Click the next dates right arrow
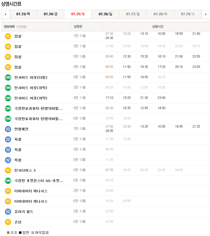Screen dimensions: 210x236 point(205,14)
